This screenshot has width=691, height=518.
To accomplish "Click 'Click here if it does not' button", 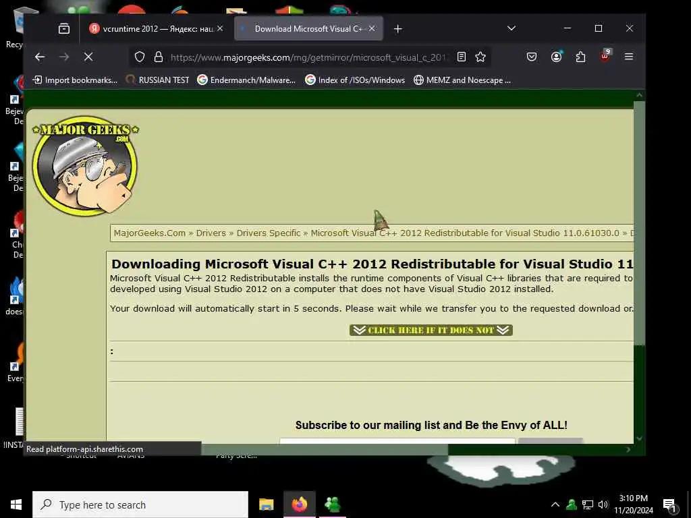I will [431, 330].
